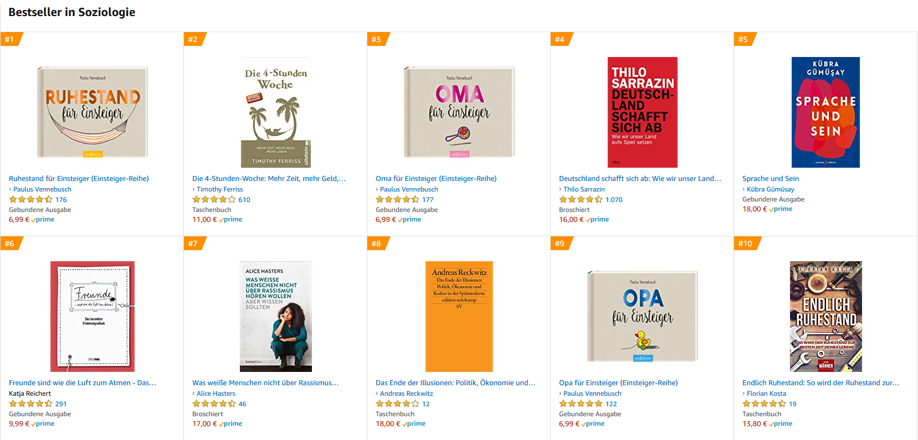
Task: Open author page for Alice Hasters
Action: (x=216, y=394)
